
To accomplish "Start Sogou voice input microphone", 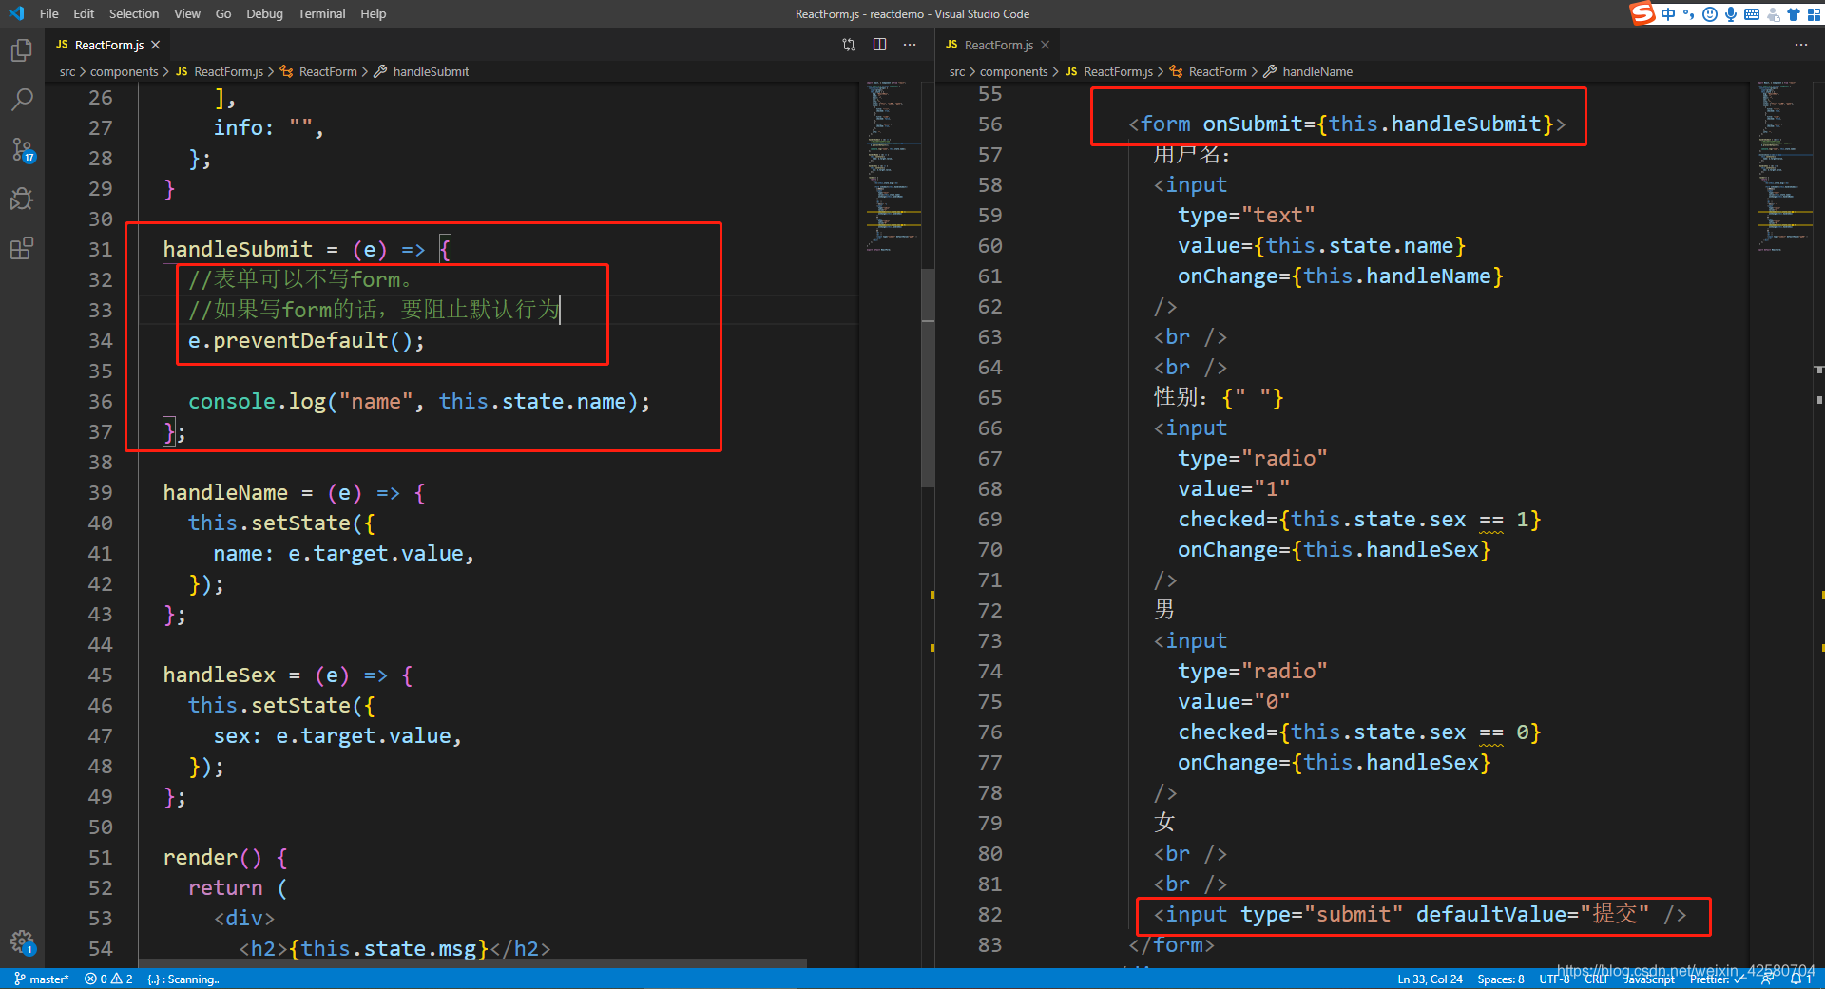I will [1731, 13].
